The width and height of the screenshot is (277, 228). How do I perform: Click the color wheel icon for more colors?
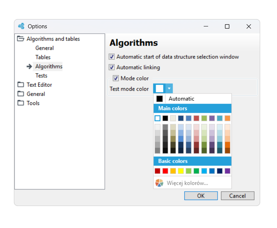pos(159,183)
